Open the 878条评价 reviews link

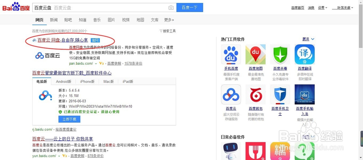(x=95, y=156)
